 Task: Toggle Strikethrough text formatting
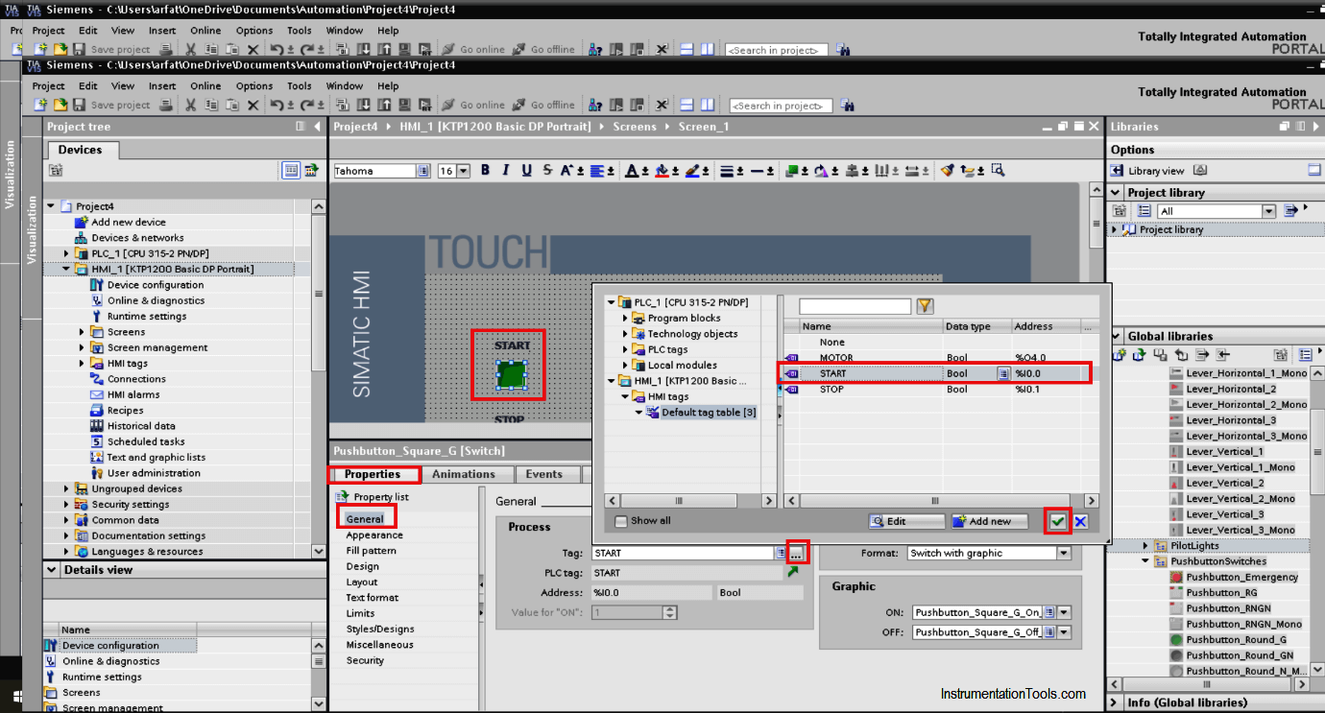tap(548, 171)
